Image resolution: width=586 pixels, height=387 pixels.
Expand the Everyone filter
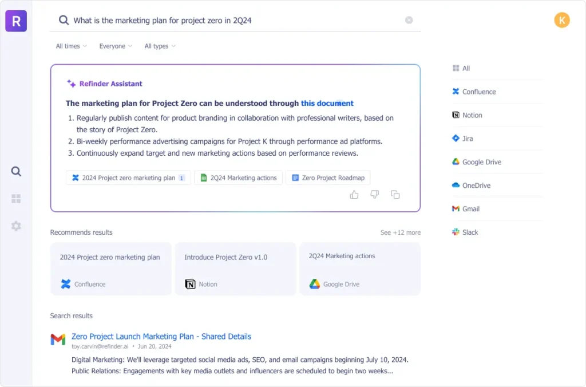tap(116, 46)
